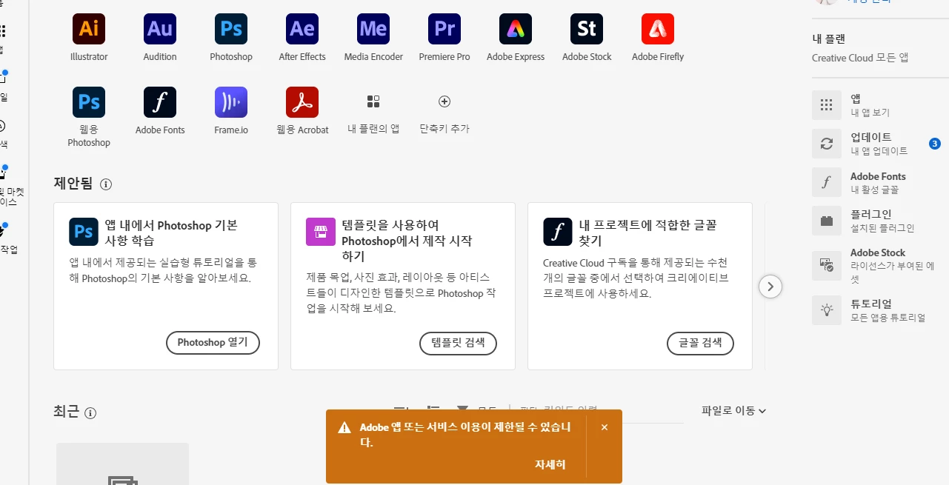The image size is (949, 485).
Task: Show next suggested cards with the arrow
Action: [x=770, y=287]
